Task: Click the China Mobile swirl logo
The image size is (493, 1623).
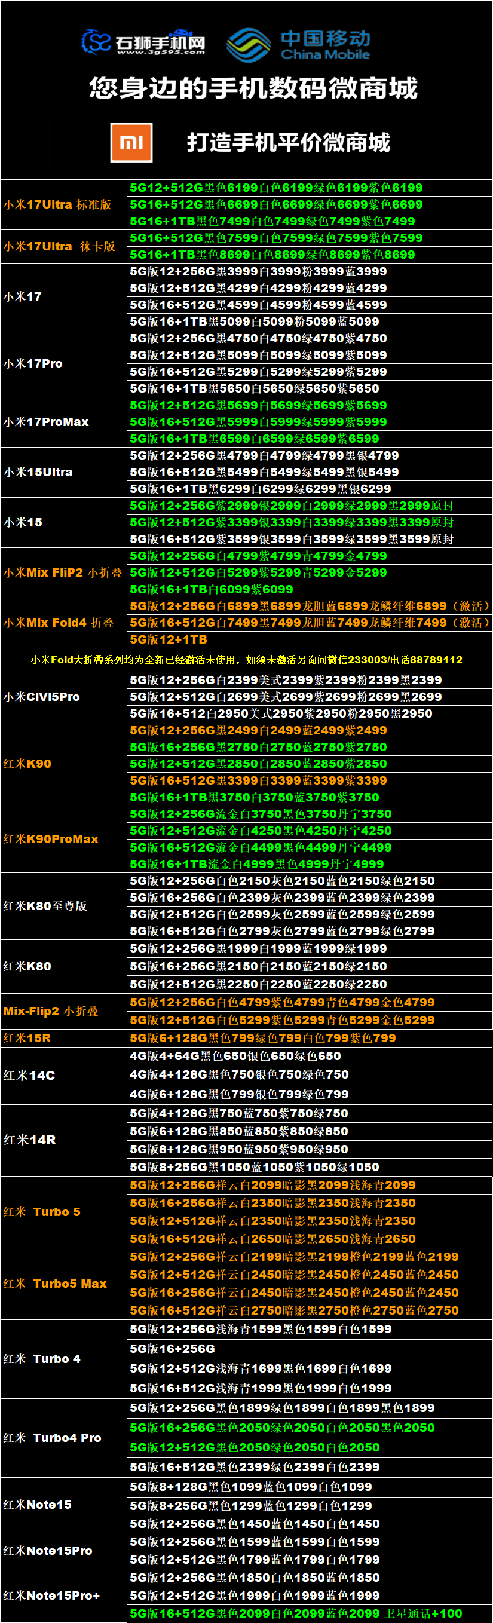Action: pos(249,45)
